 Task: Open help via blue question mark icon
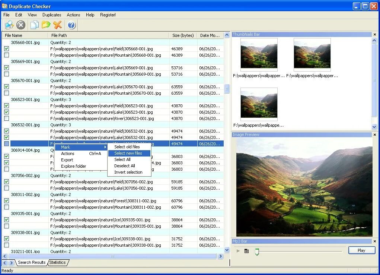[71, 25]
